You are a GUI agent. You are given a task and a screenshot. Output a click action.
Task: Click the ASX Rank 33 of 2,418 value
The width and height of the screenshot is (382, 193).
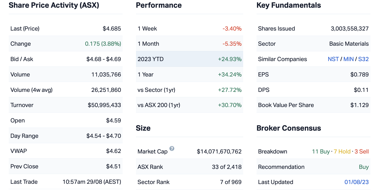[x=226, y=167]
